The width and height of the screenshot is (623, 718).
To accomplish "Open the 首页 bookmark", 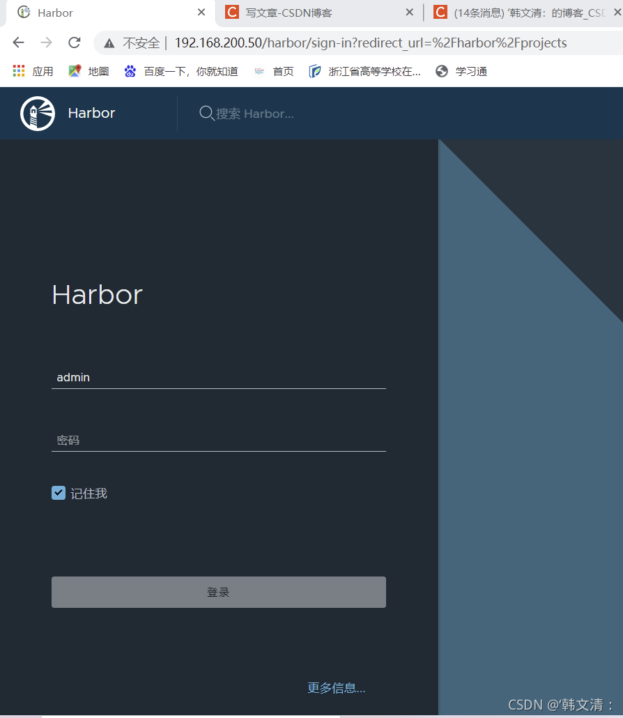I will coord(274,71).
